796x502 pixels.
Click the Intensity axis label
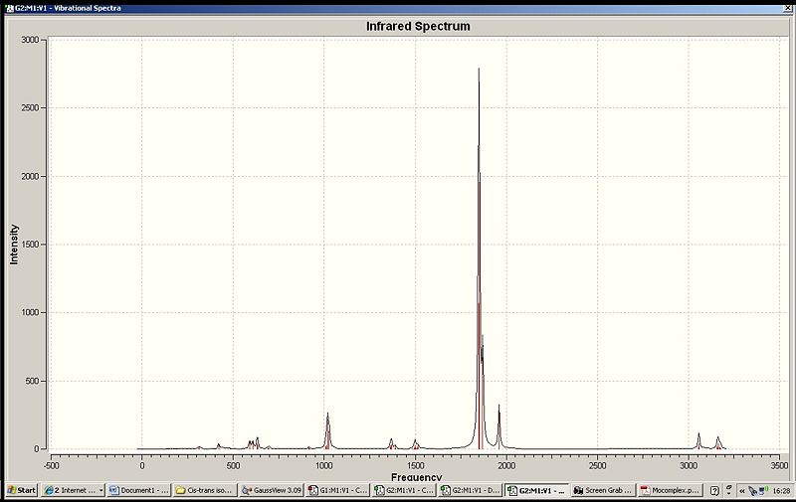[14, 245]
